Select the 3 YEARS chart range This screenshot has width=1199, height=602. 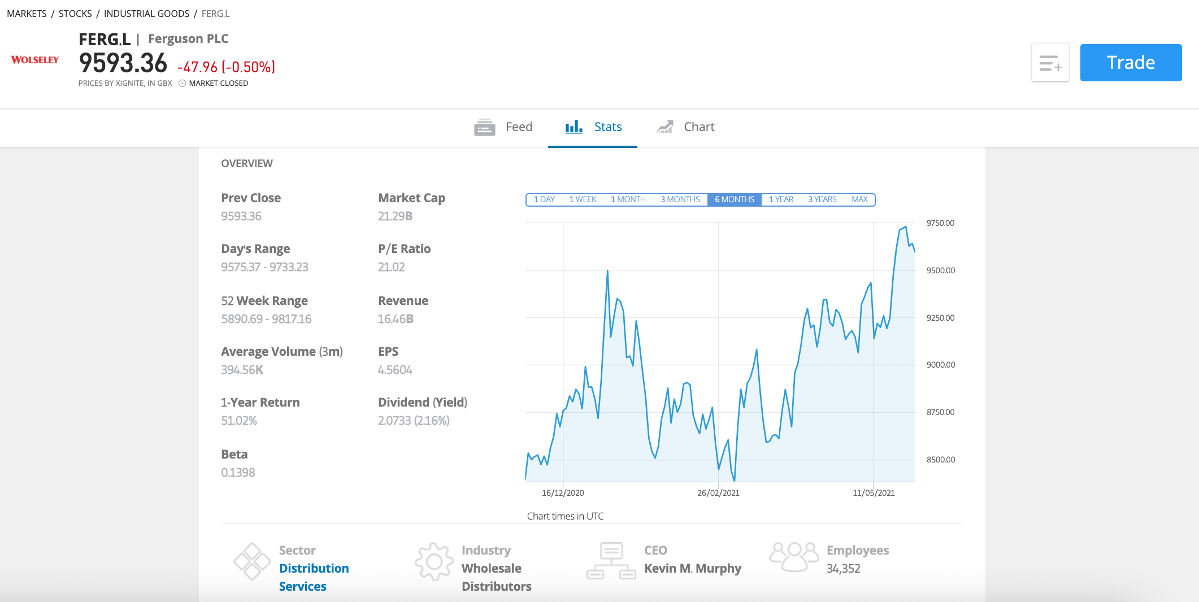(x=822, y=199)
